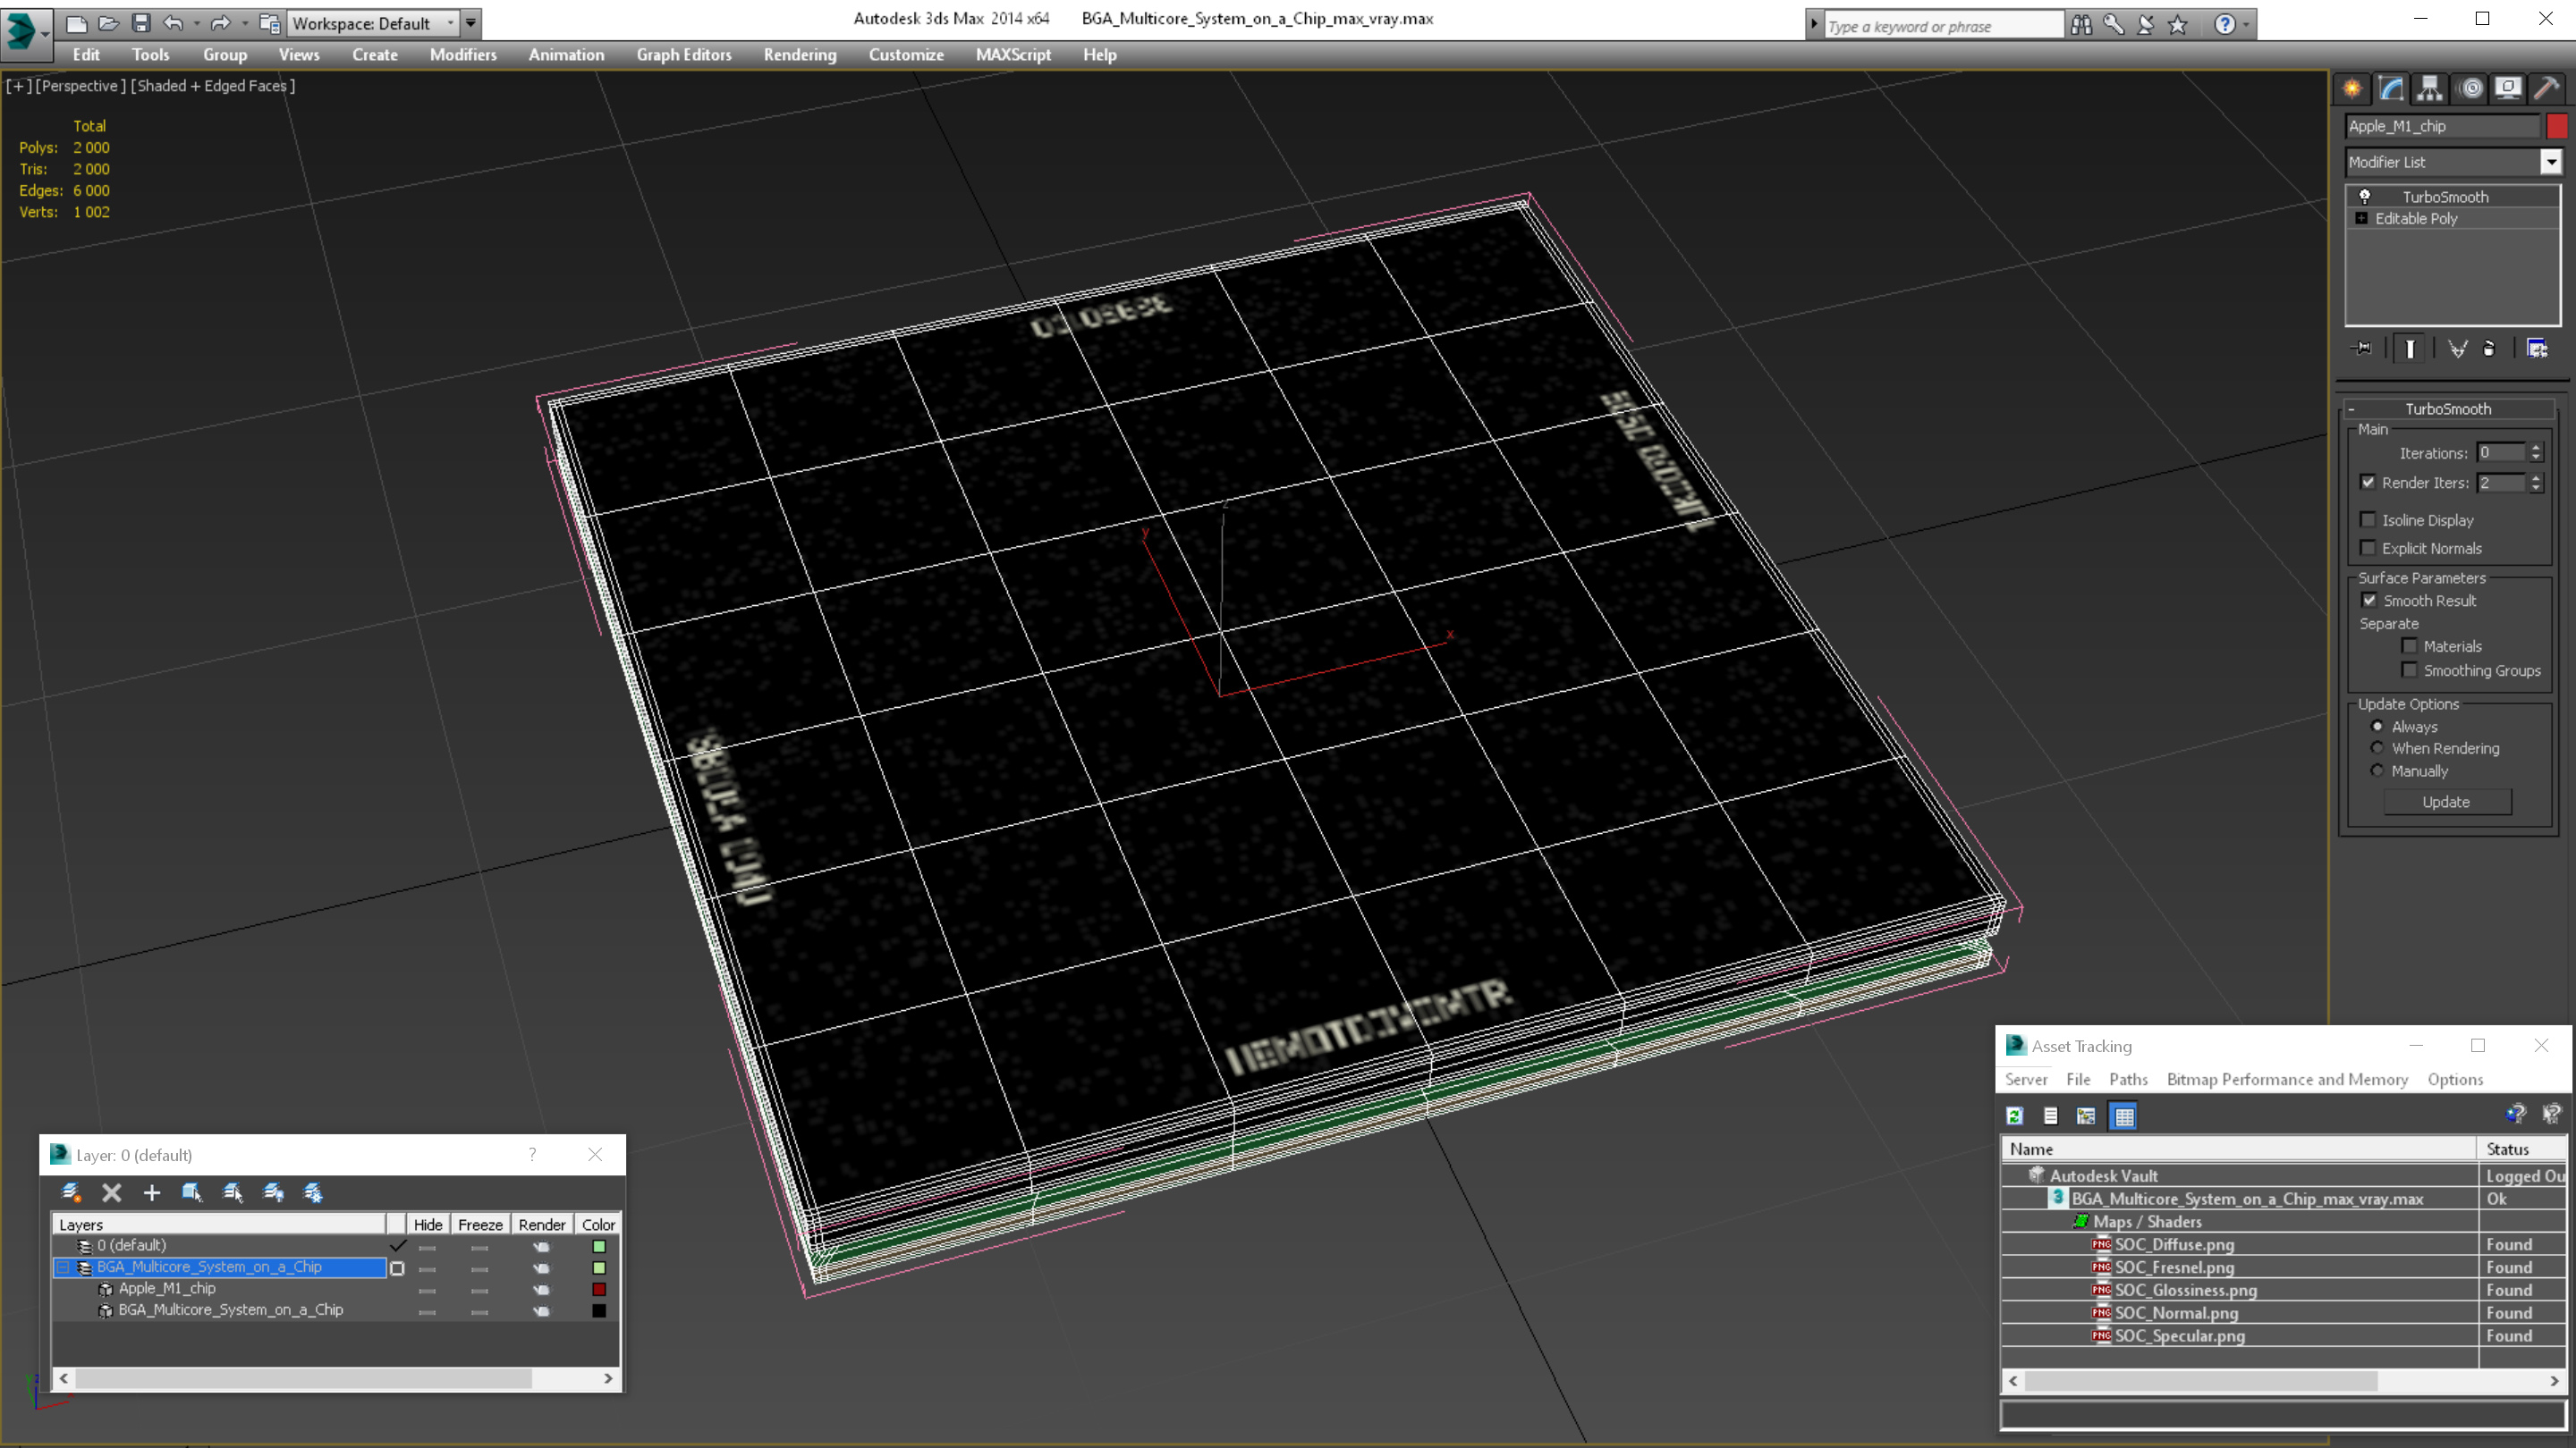Click the Apple_M1_chip object name field
The image size is (2576, 1448).
click(x=2441, y=126)
